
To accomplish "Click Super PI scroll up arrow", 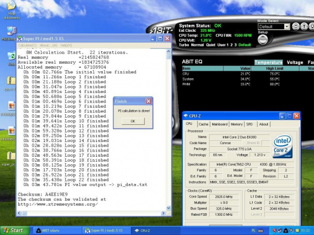I will (x=169, y=52).
